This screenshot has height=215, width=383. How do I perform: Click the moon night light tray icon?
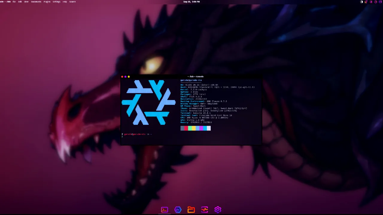pos(361,2)
